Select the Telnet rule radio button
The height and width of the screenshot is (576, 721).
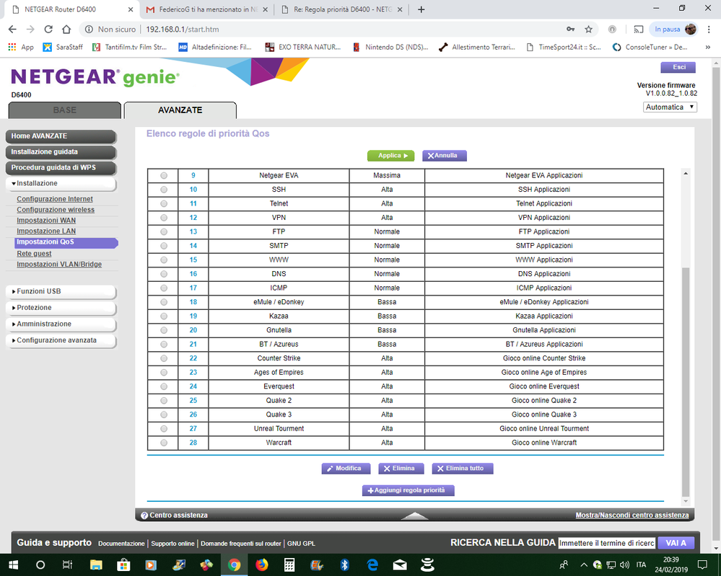[164, 203]
